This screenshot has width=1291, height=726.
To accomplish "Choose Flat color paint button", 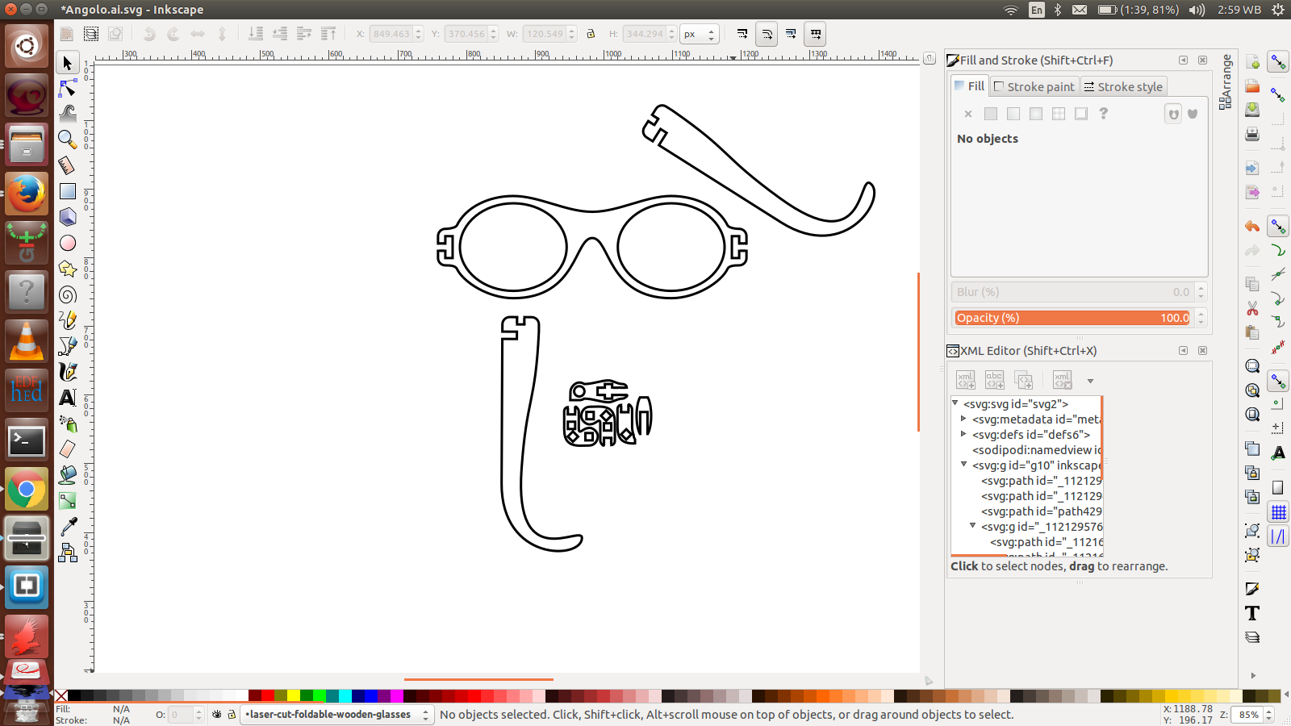I will (991, 114).
